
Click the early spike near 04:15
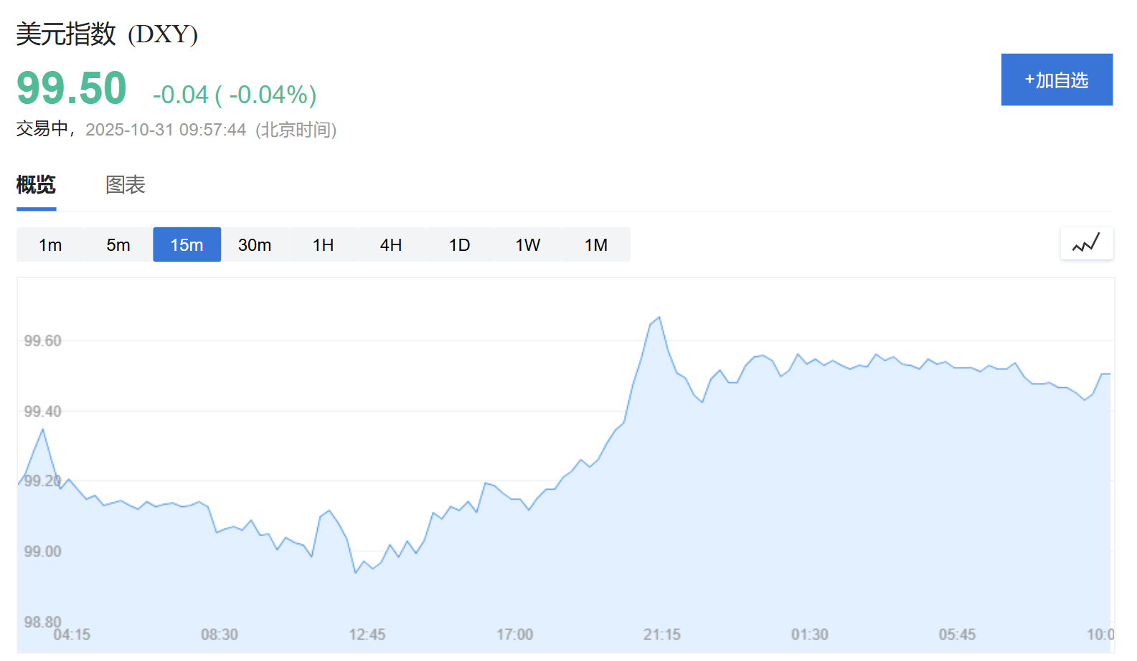[43, 429]
